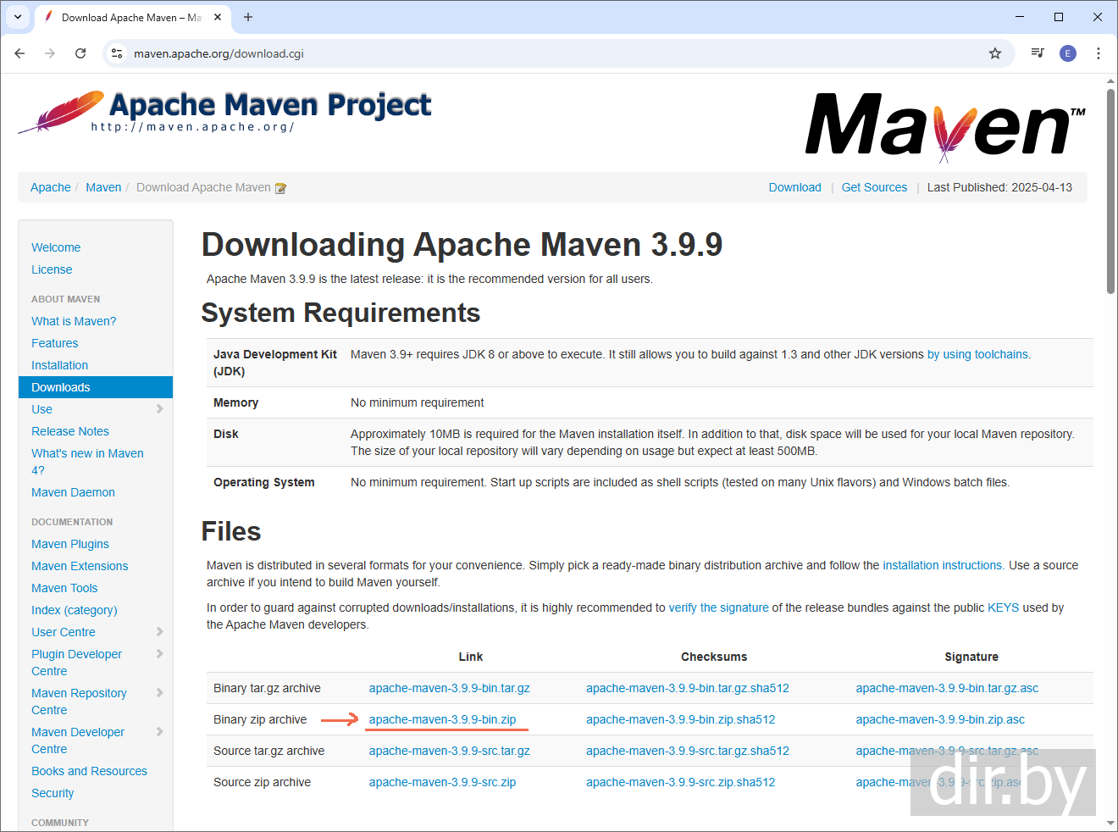Bookmark this page with the star icon
The width and height of the screenshot is (1118, 832).
click(x=995, y=53)
